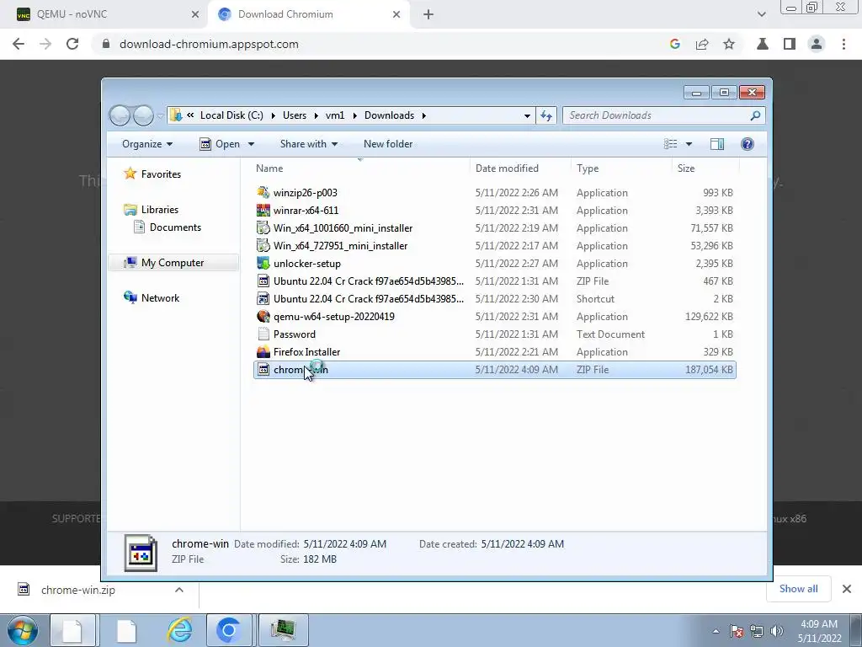Viewport: 862px width, 647px height.
Task: Click chrome-win.zip in the download shelf
Action: coord(78,590)
